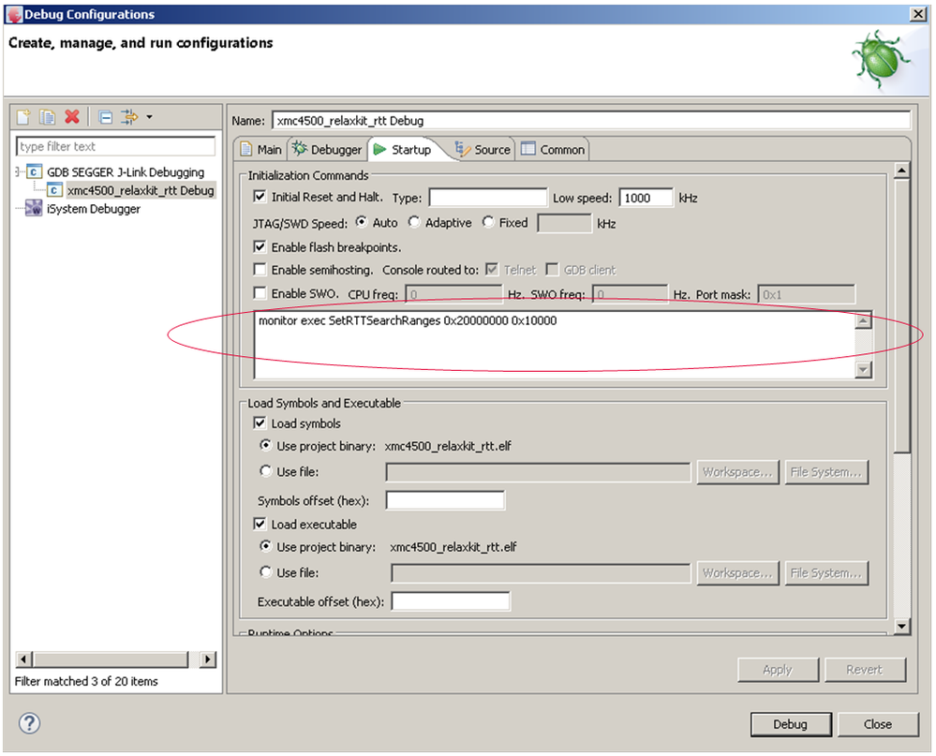Enable semihosting for the debug session
This screenshot has height=756, width=936.
258,270
